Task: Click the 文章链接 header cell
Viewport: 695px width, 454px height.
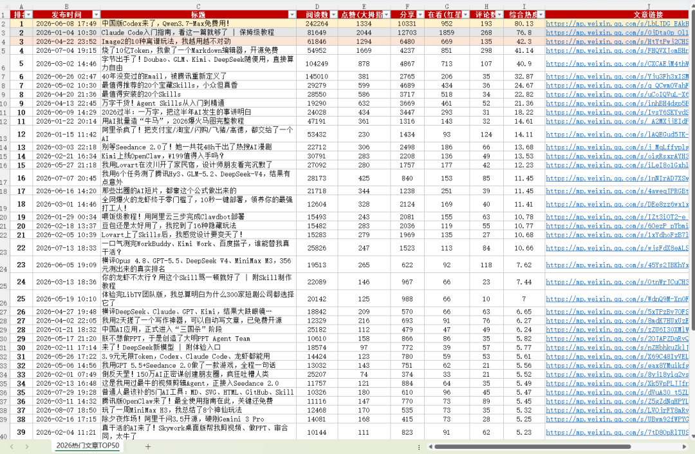Action: coord(617,15)
